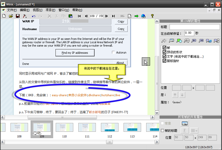Toggle the 鼠标指针 checkbox

tap(164, 61)
